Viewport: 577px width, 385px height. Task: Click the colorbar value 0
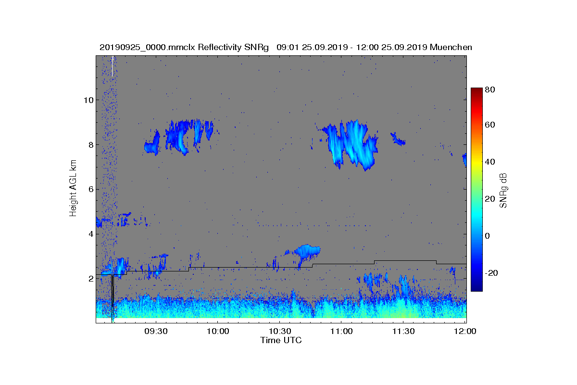(488, 236)
